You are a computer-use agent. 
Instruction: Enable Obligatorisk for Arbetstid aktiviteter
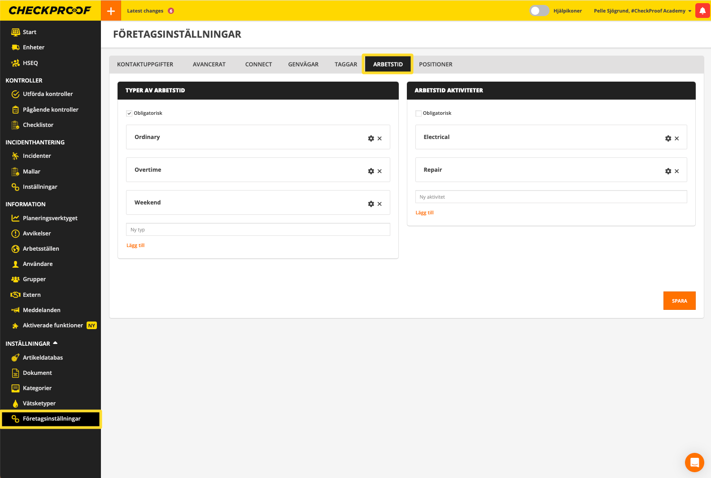click(x=419, y=113)
